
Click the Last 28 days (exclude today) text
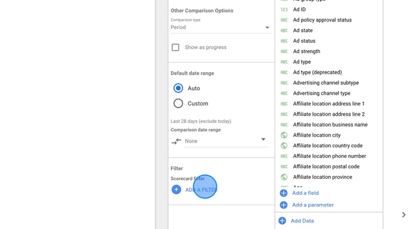201,121
